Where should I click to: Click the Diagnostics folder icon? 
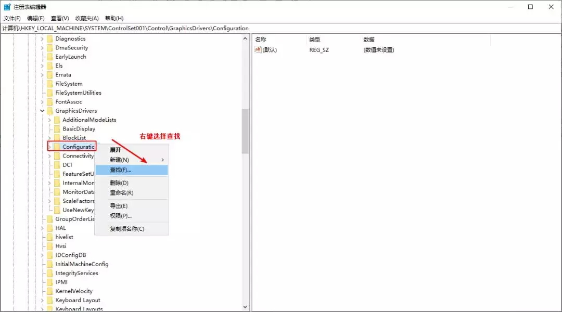[50, 38]
